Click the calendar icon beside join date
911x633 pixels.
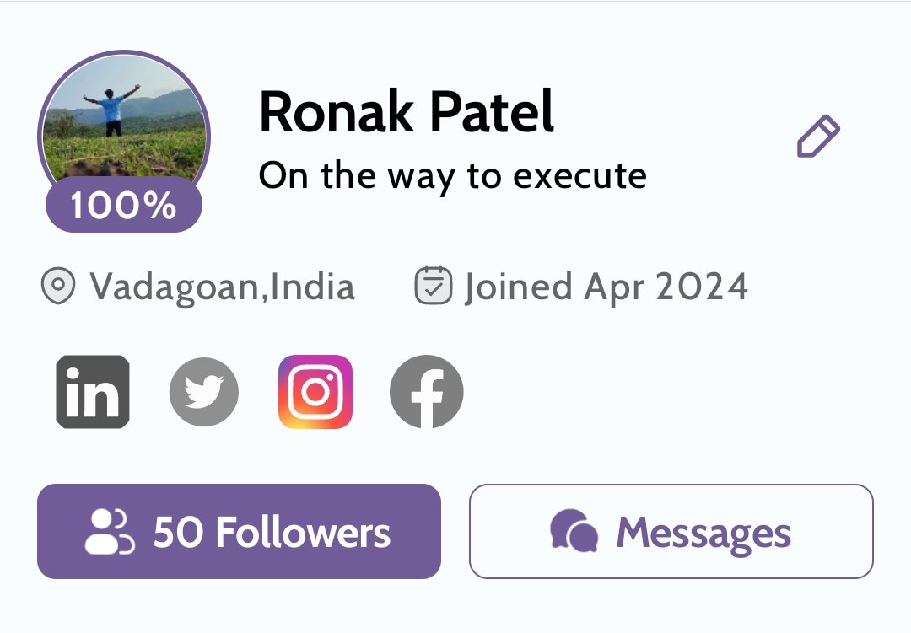(434, 286)
